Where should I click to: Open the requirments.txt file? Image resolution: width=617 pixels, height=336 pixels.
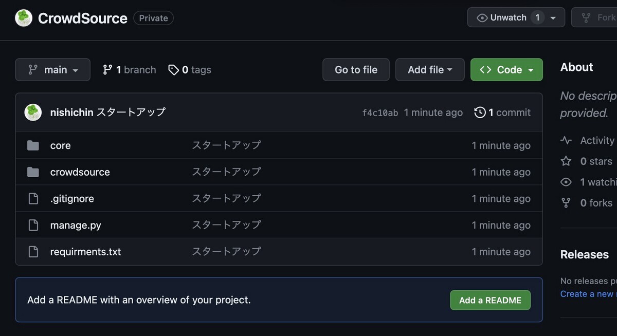[85, 251]
